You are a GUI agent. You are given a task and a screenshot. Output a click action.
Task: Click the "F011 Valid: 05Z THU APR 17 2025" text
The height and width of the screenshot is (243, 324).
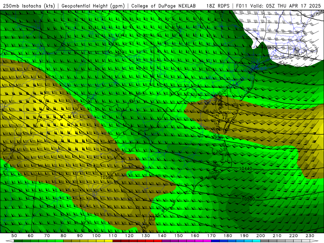click(278, 6)
